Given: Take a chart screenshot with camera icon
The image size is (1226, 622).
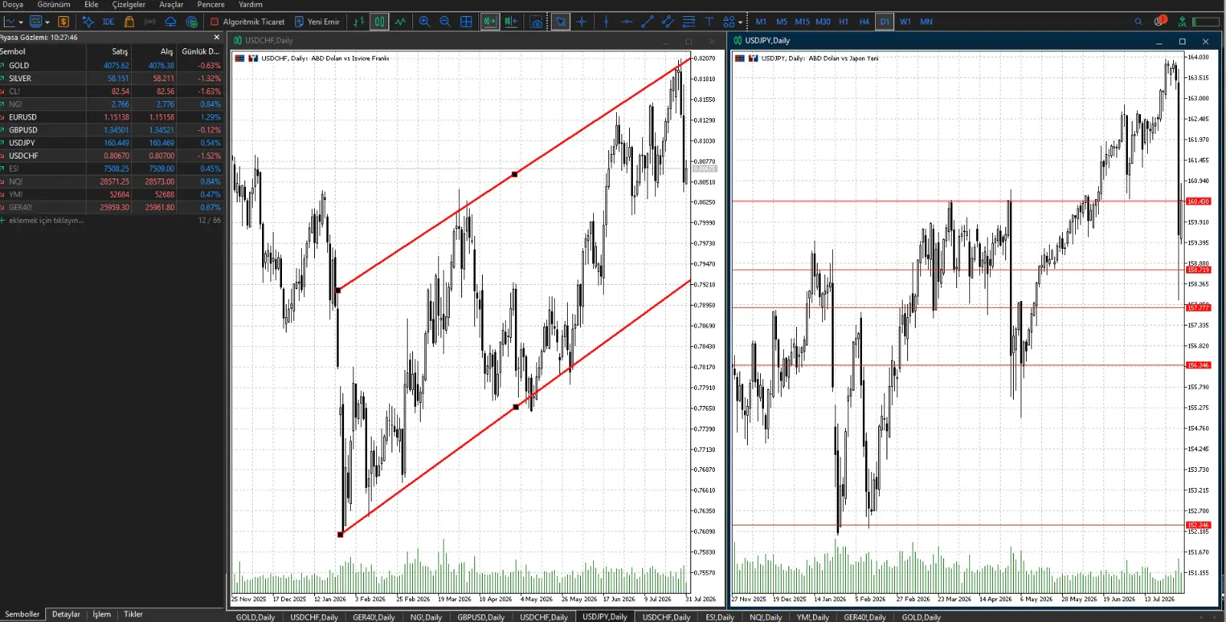Looking at the screenshot, I should 536,21.
